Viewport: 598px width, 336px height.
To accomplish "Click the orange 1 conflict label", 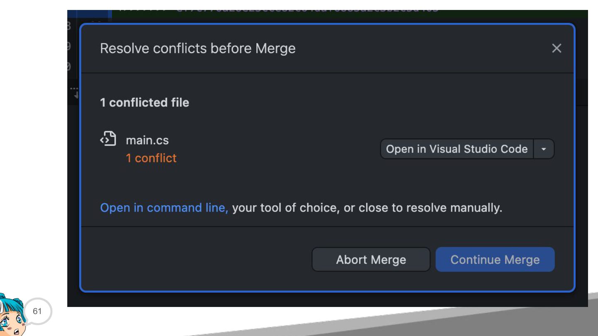I will (x=151, y=158).
